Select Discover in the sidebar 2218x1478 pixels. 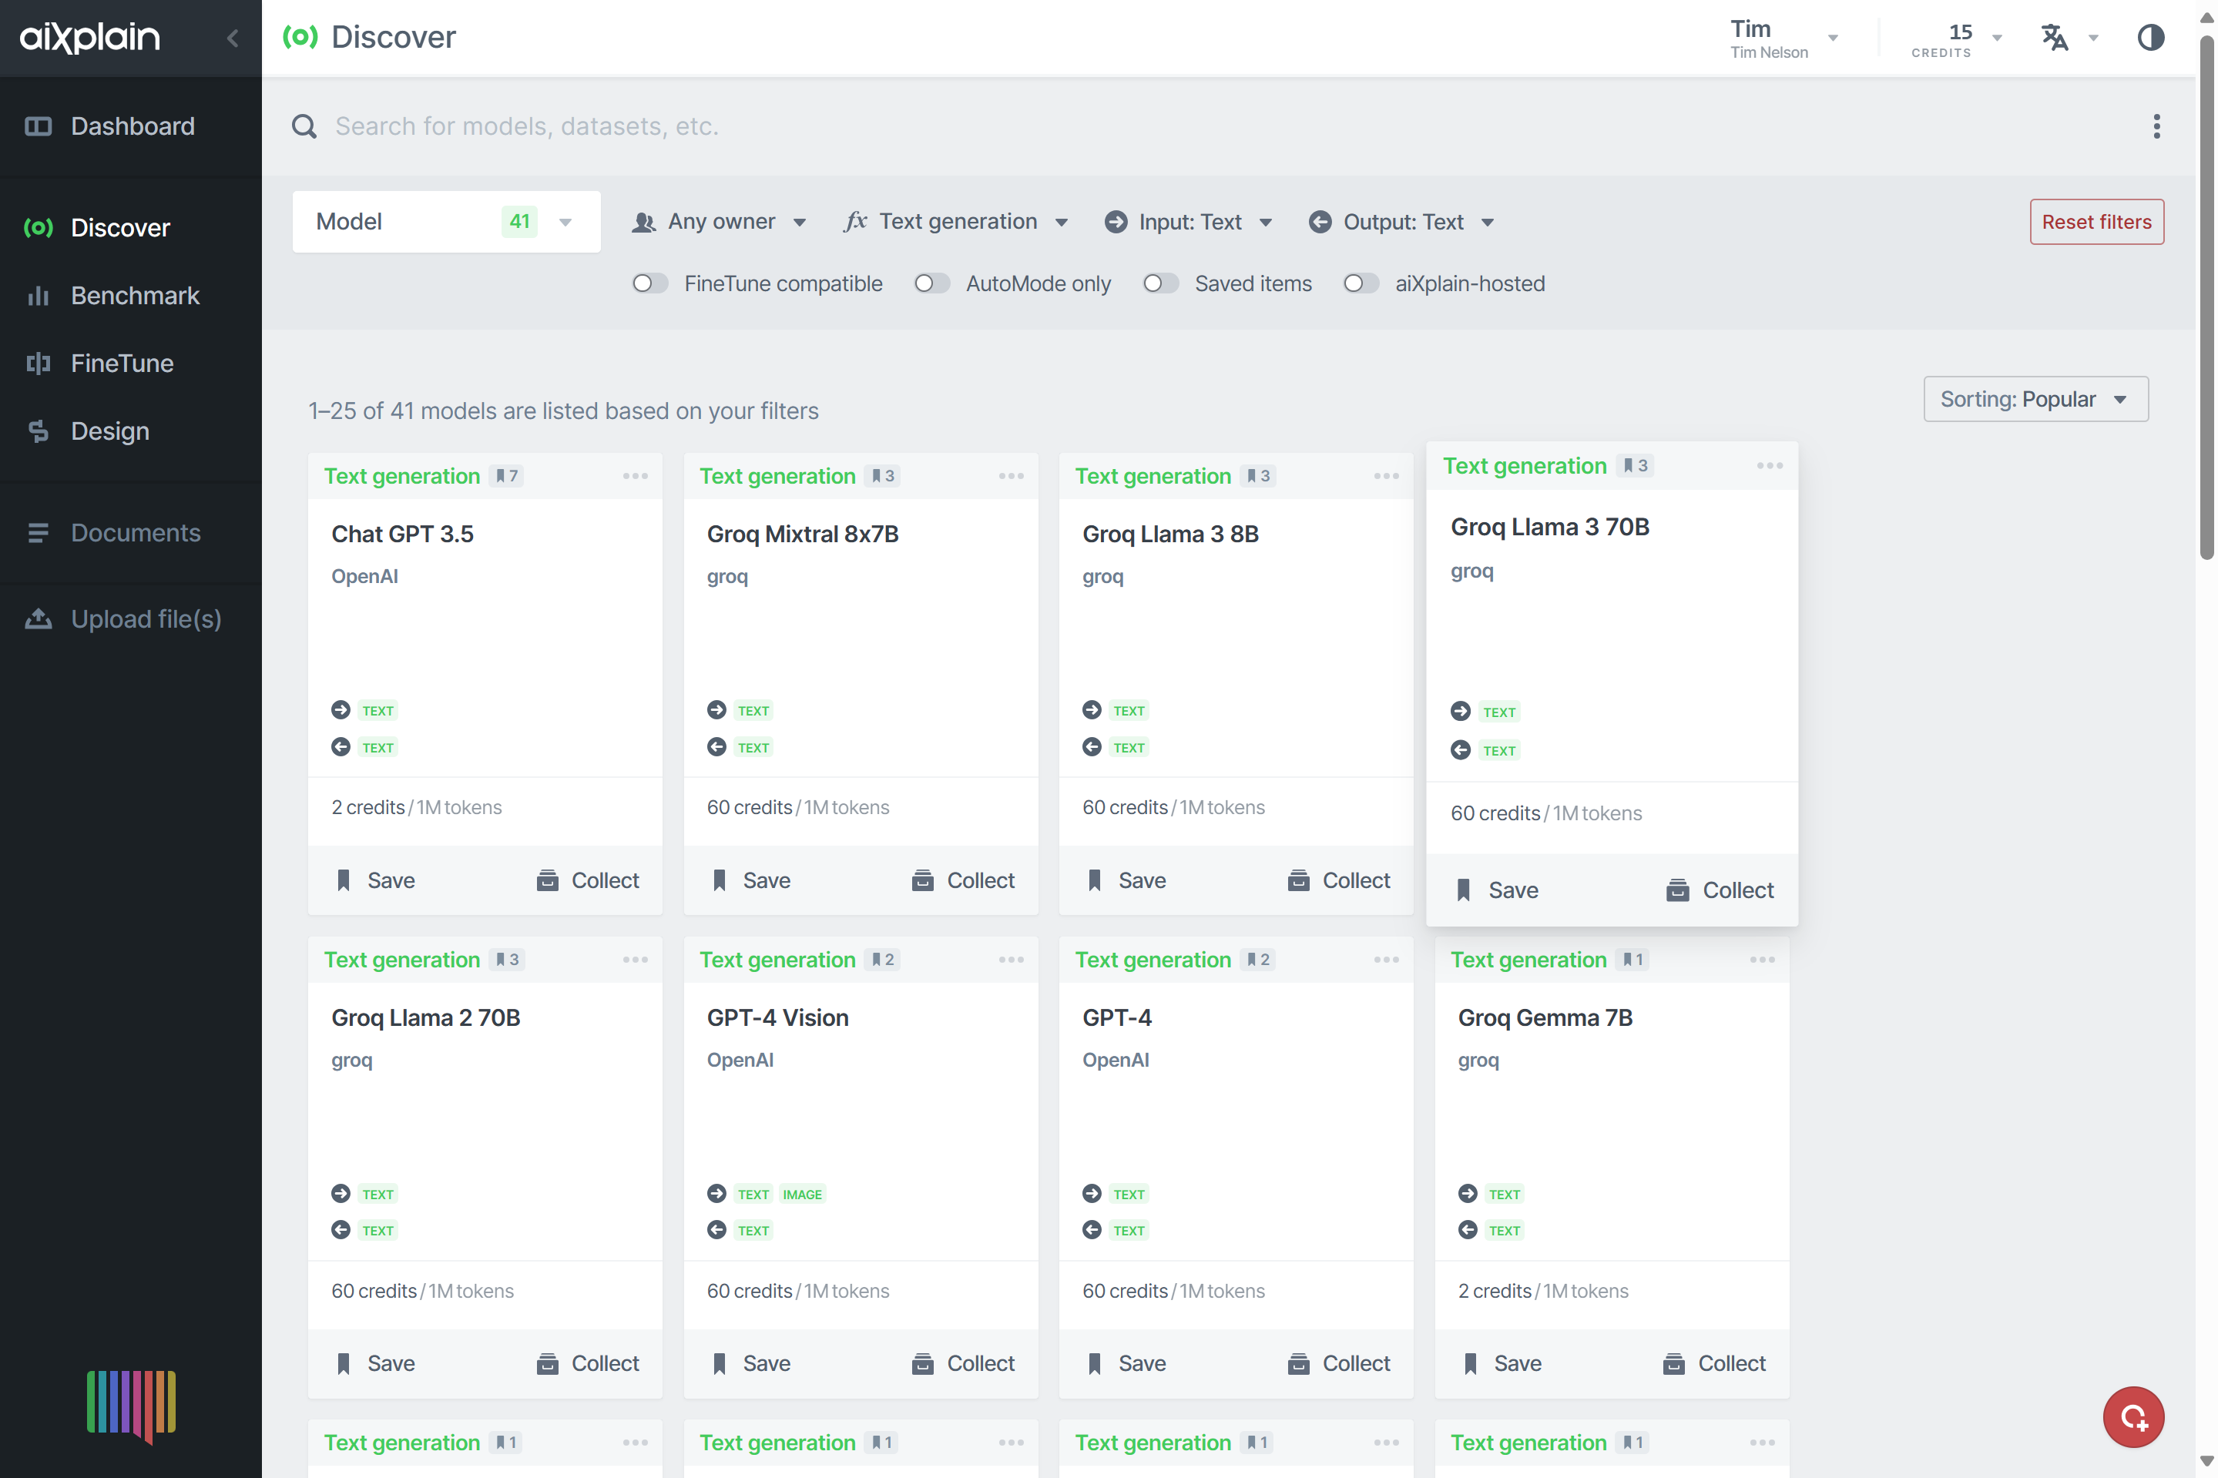(x=131, y=227)
